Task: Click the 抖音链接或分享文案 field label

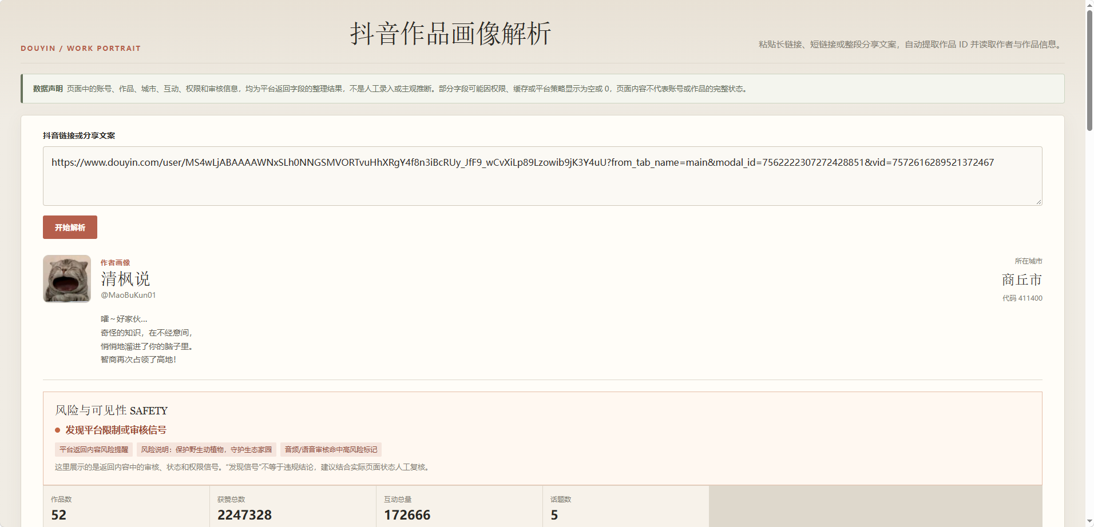Action: pos(79,135)
